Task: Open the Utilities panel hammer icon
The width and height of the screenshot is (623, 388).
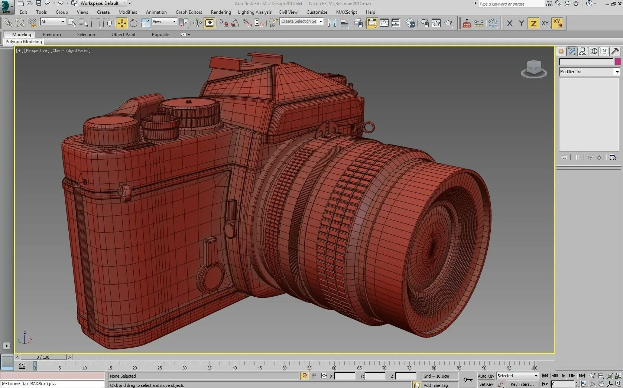Action: [x=615, y=51]
